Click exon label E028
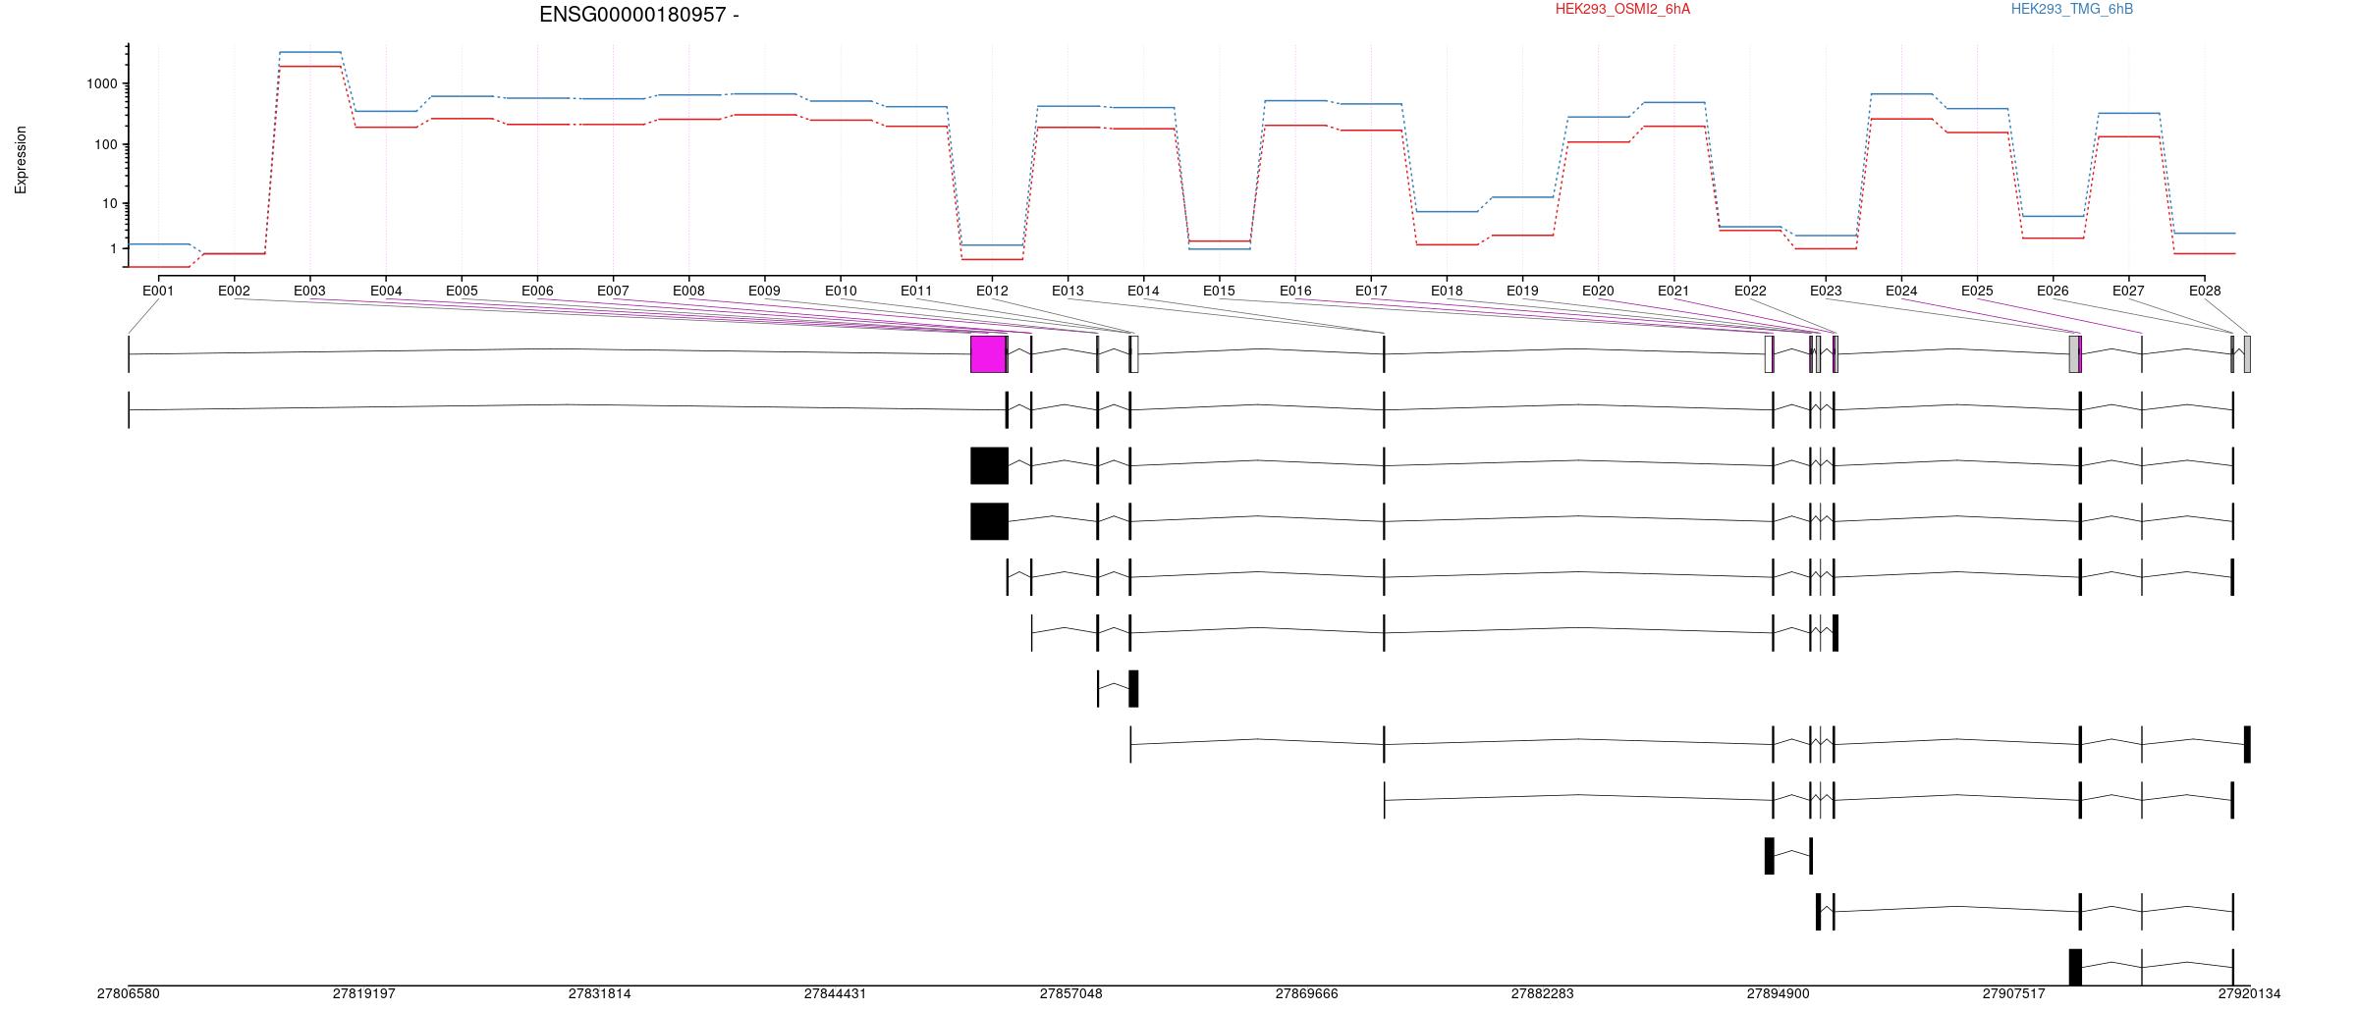The image size is (2357, 1011). 2205,291
